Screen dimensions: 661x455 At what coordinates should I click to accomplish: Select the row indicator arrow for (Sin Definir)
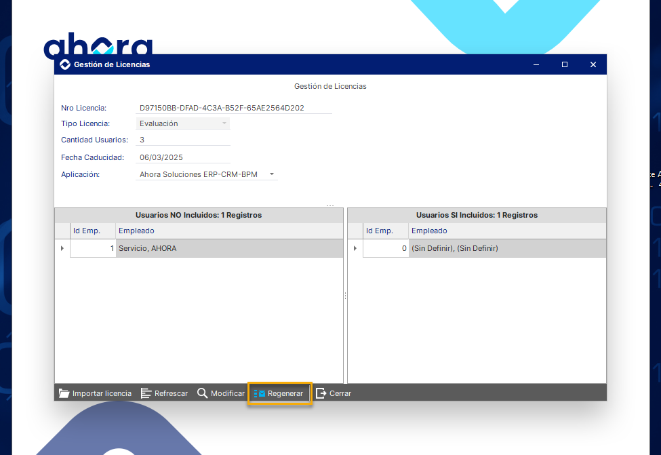[355, 248]
